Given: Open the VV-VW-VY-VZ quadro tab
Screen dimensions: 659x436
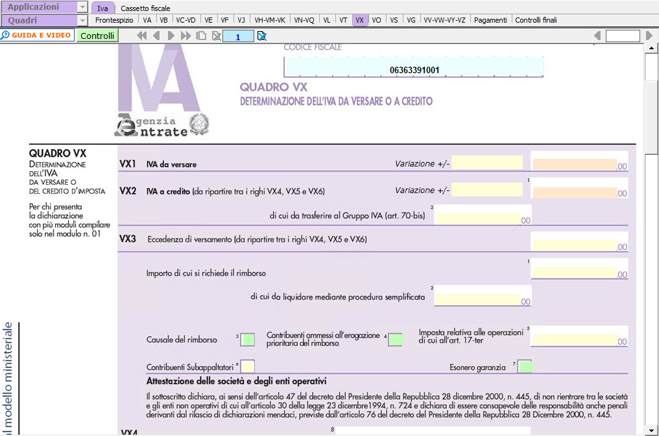Looking at the screenshot, I should [445, 20].
